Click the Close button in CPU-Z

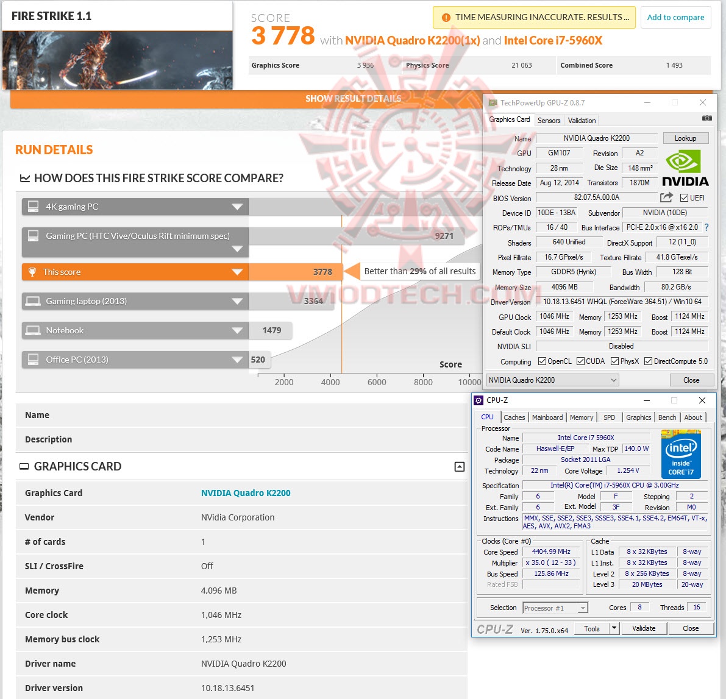tap(691, 628)
